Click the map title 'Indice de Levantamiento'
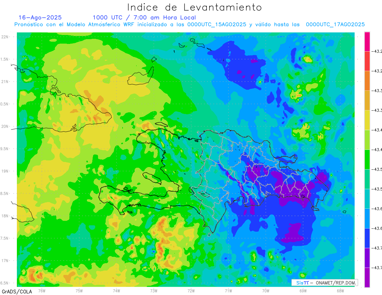The height and width of the screenshot is (295, 382). [x=194, y=7]
